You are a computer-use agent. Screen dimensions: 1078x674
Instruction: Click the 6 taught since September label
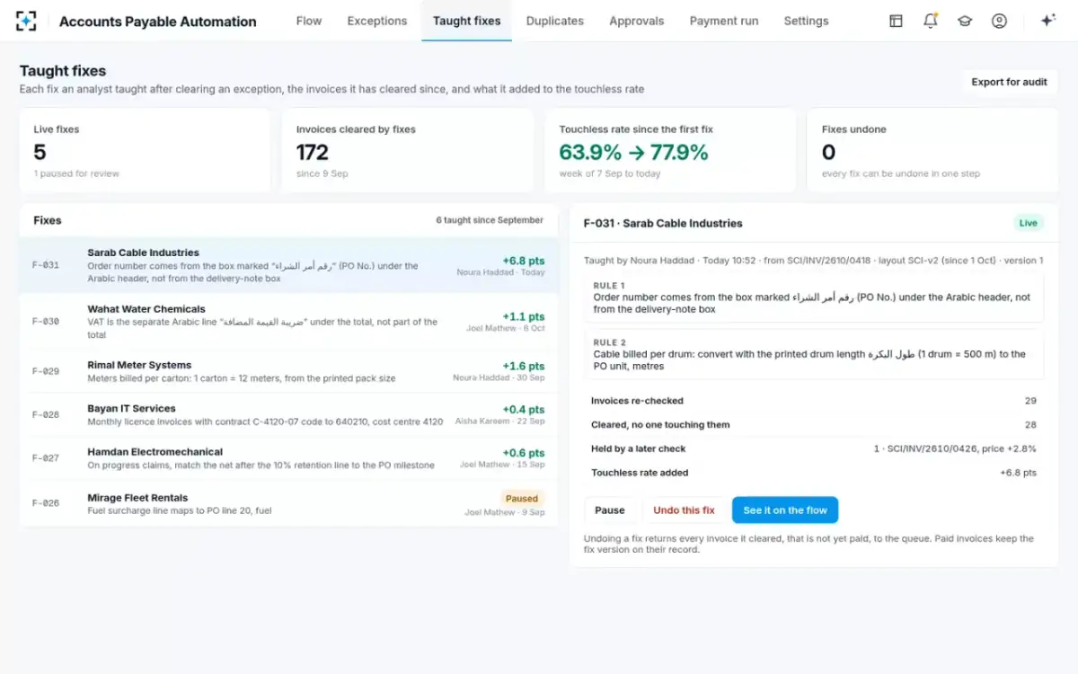(x=490, y=220)
